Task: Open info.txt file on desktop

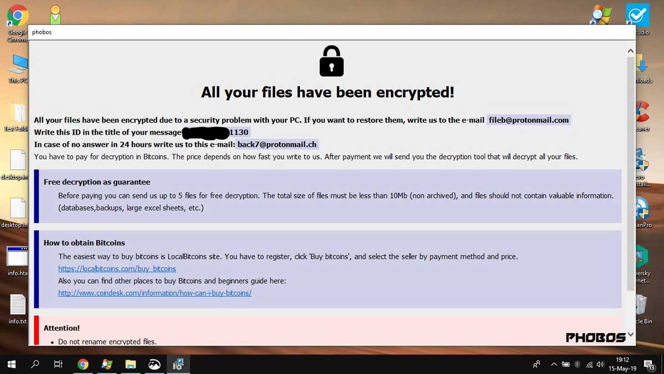Action: click(18, 309)
